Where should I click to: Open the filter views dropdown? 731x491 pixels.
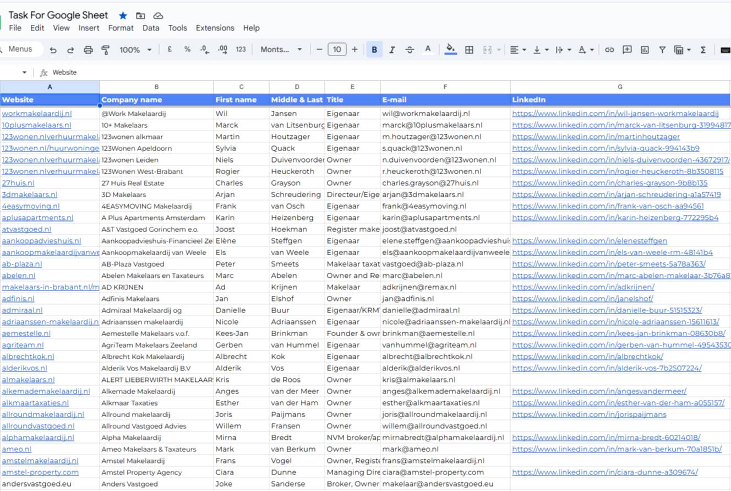coord(683,50)
